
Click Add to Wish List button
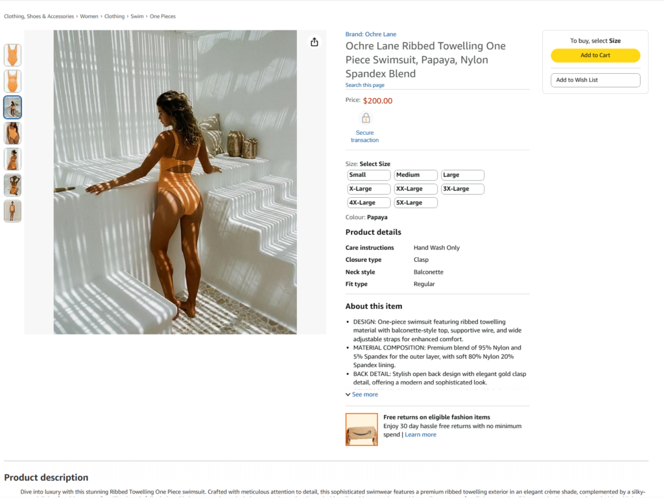tap(595, 80)
